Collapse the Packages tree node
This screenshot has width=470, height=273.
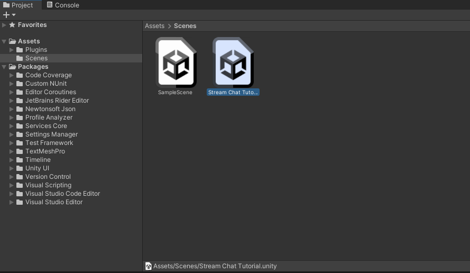pos(4,67)
